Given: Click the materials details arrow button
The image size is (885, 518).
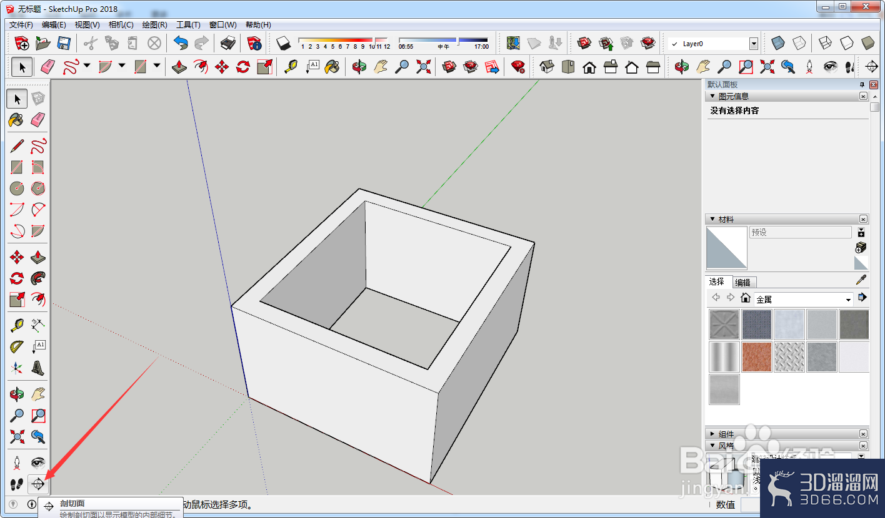Looking at the screenshot, I should (x=862, y=298).
